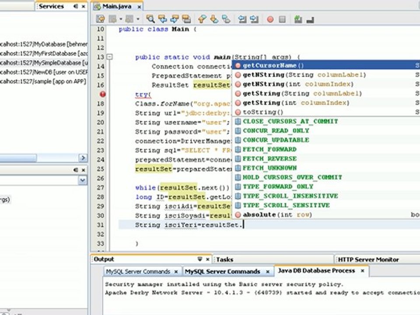The width and height of the screenshot is (420, 315).
Task: Select the sample [app on APP] connection
Action: point(43,81)
